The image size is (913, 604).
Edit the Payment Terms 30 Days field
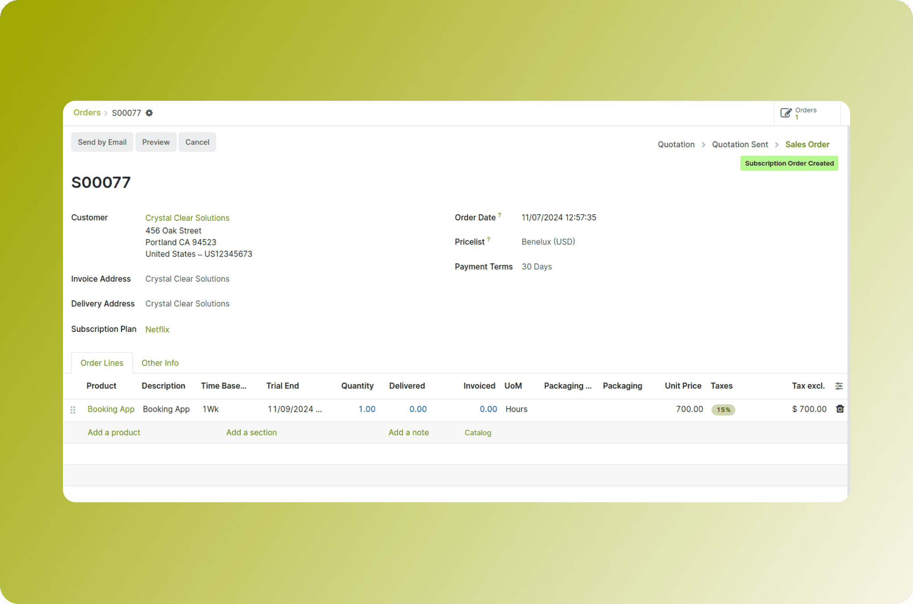(x=537, y=267)
